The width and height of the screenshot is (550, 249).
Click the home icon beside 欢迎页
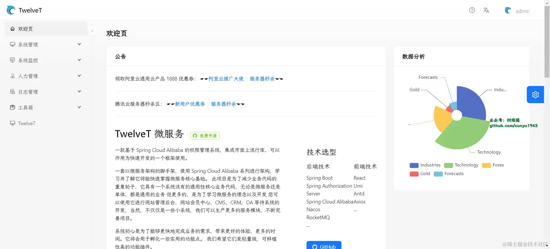13,29
